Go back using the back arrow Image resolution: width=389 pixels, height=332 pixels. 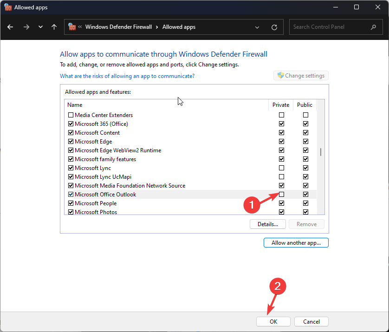click(x=10, y=27)
